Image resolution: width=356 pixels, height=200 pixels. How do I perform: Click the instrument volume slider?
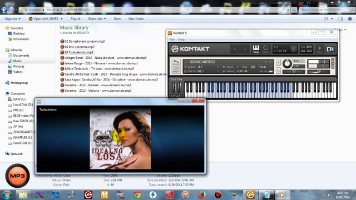[318, 72]
